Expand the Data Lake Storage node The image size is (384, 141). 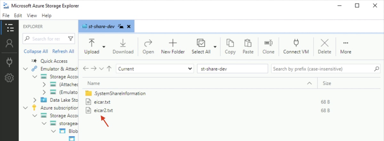click(35, 100)
